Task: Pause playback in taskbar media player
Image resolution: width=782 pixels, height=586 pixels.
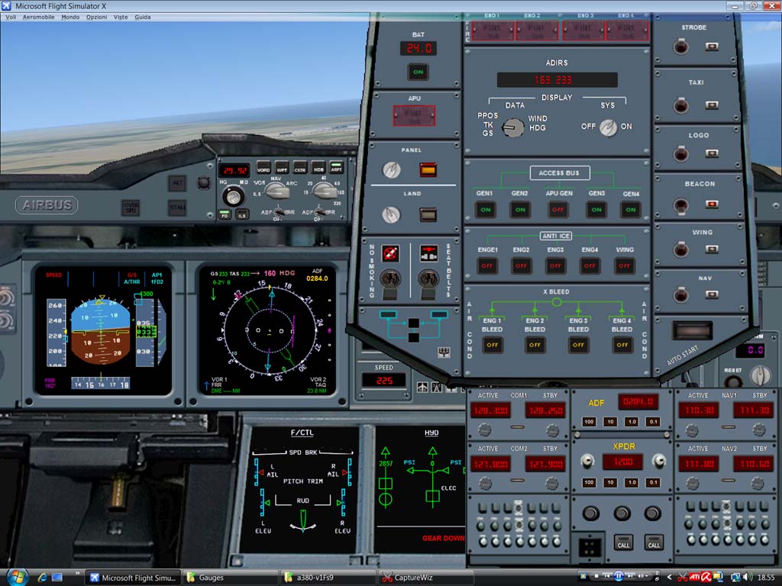Action: [619, 576]
